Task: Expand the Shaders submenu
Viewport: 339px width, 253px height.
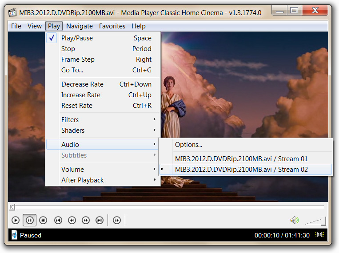Action: coord(103,130)
